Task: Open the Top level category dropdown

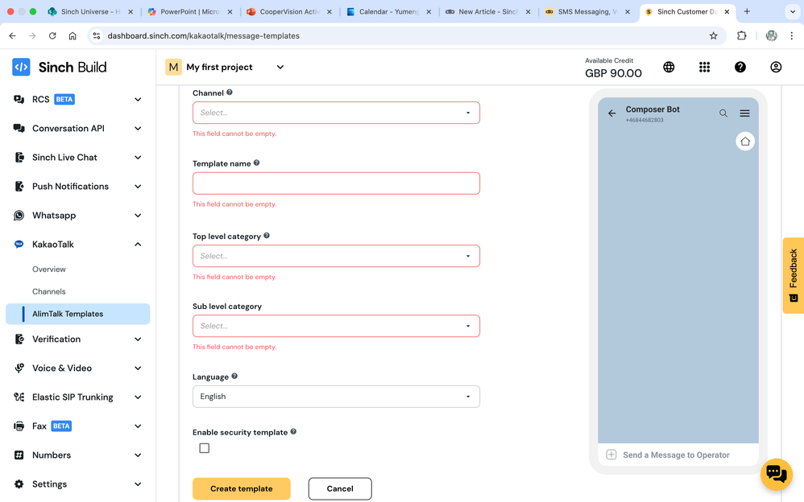Action: click(x=337, y=256)
